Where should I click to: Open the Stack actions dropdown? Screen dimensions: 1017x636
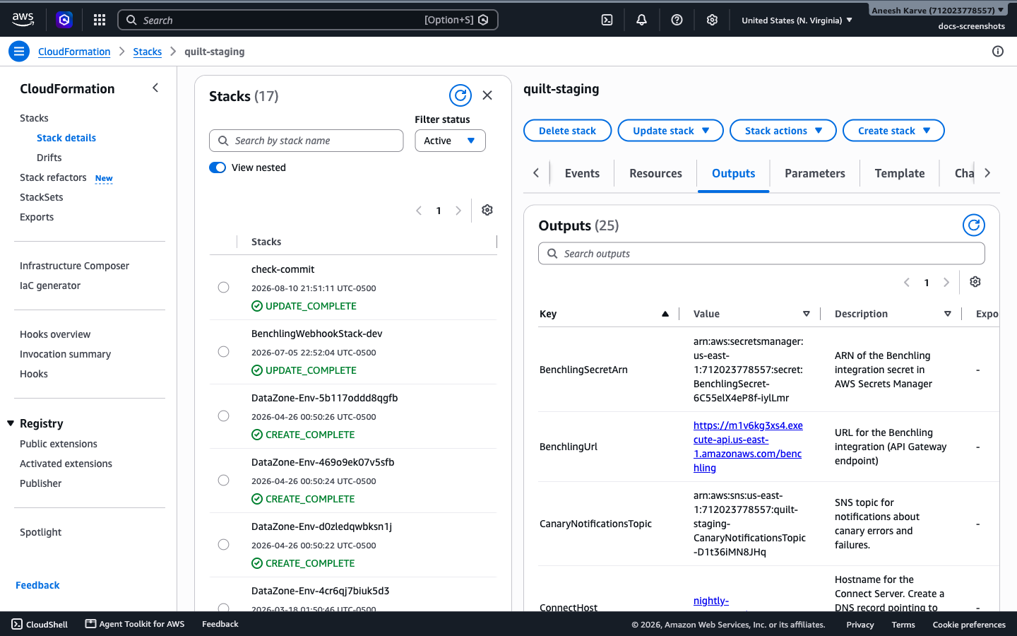(783, 131)
